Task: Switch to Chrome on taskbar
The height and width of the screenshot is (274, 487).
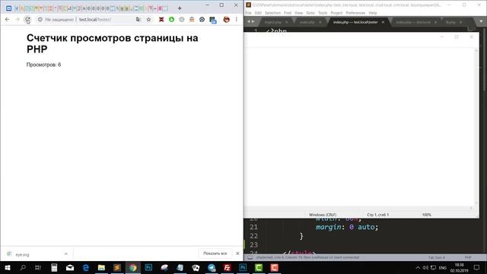Action: (x=133, y=267)
